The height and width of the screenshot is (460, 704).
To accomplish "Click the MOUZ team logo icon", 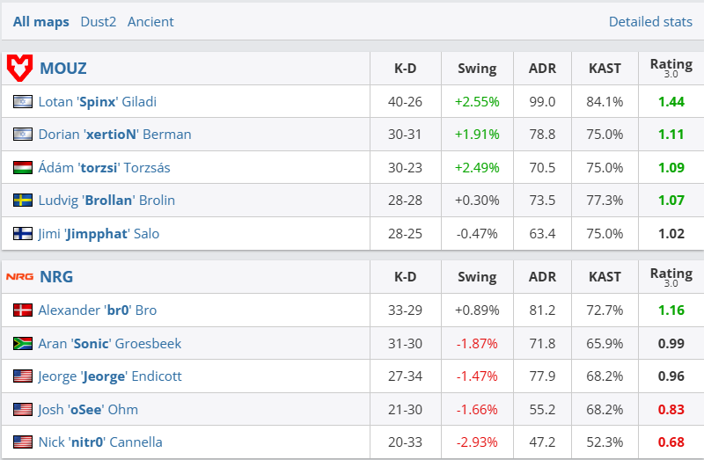I will point(20,67).
